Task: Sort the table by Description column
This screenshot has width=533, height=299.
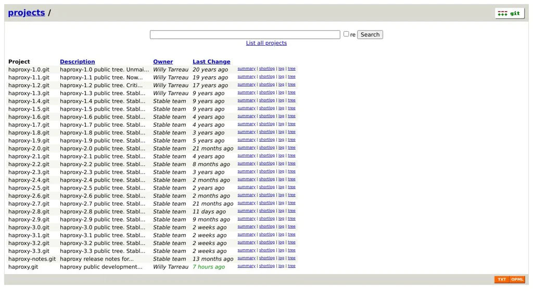Action: (x=77, y=62)
